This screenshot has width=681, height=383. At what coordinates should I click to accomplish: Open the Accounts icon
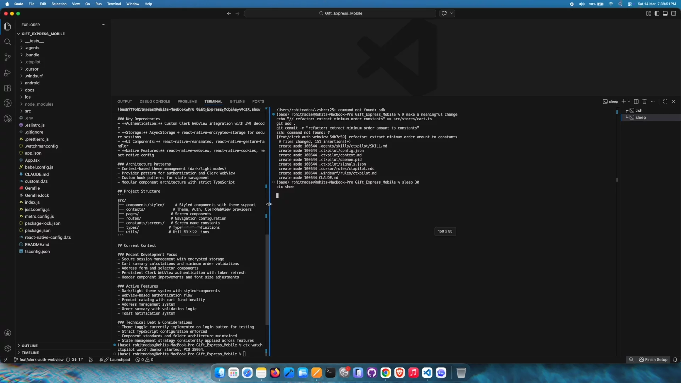[x=7, y=333]
